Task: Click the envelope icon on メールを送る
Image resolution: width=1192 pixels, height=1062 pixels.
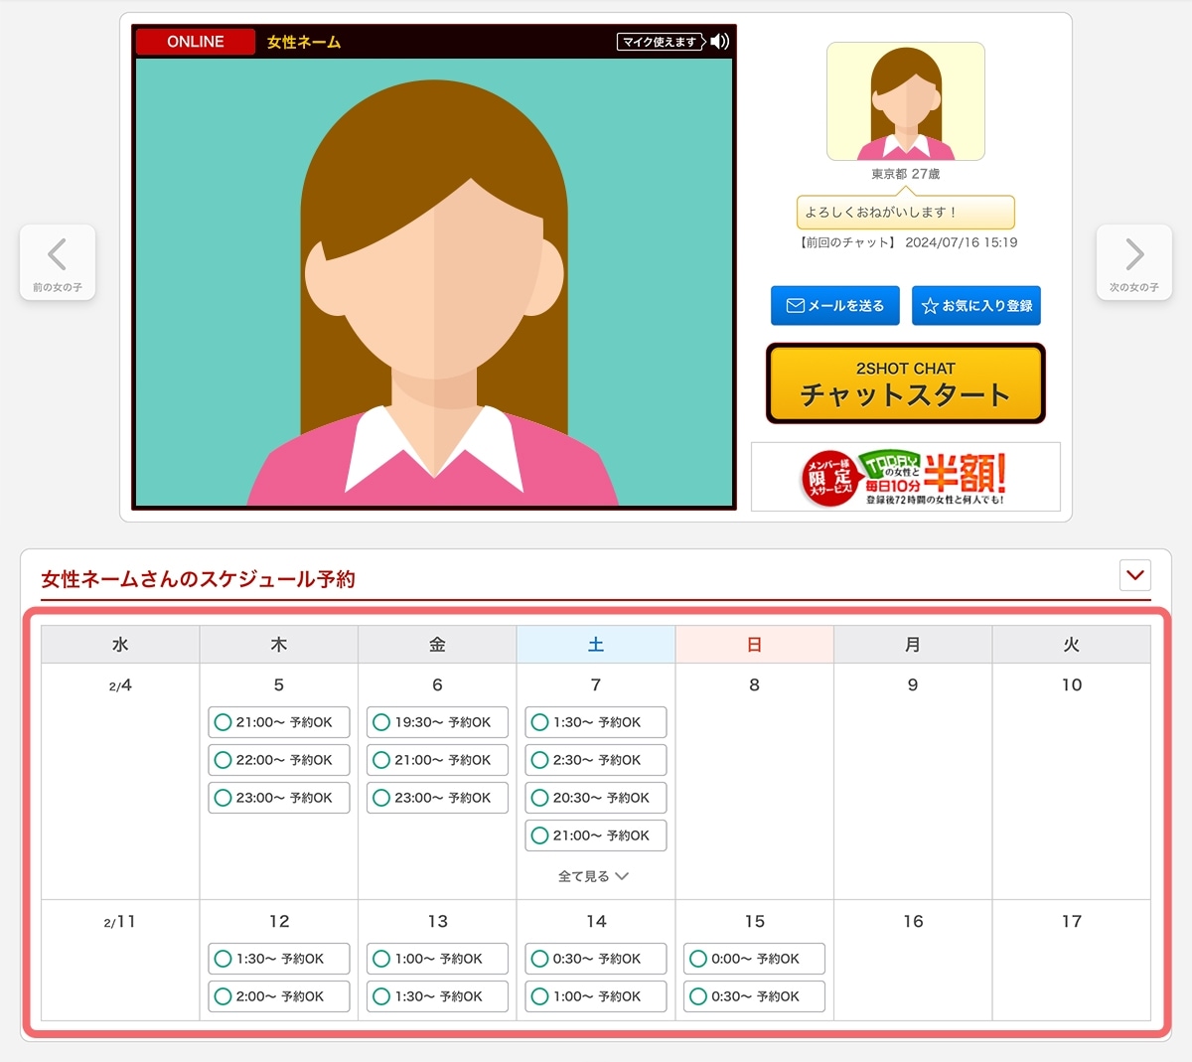Action: (795, 306)
